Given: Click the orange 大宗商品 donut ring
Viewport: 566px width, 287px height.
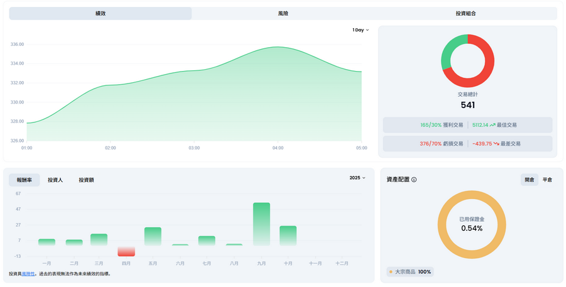Looking at the screenshot, I should coord(472,195).
